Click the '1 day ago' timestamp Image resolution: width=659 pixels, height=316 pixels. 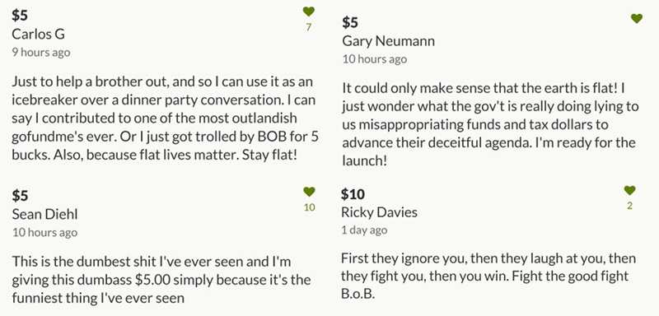point(364,230)
